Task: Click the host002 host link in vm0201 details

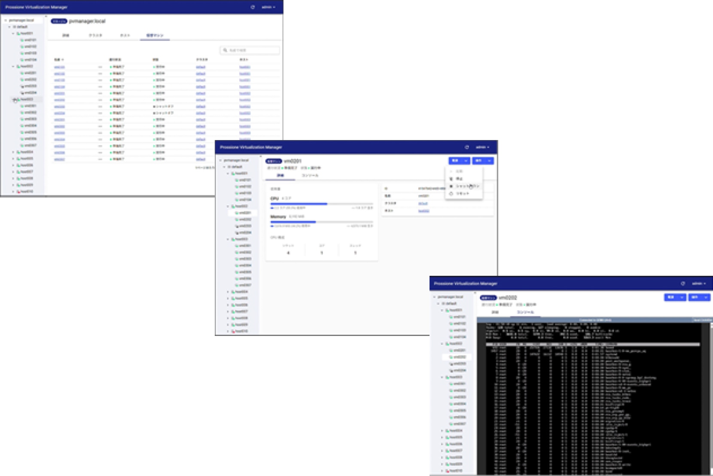Action: [424, 211]
